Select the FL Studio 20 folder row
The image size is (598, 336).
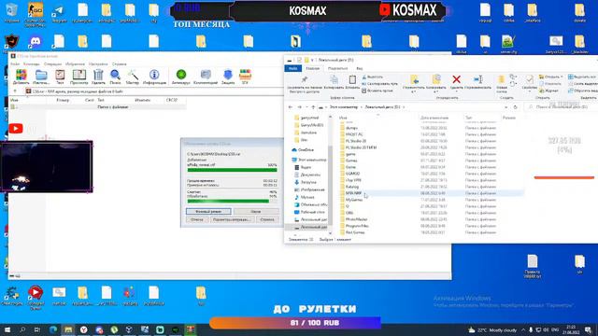[432, 141]
